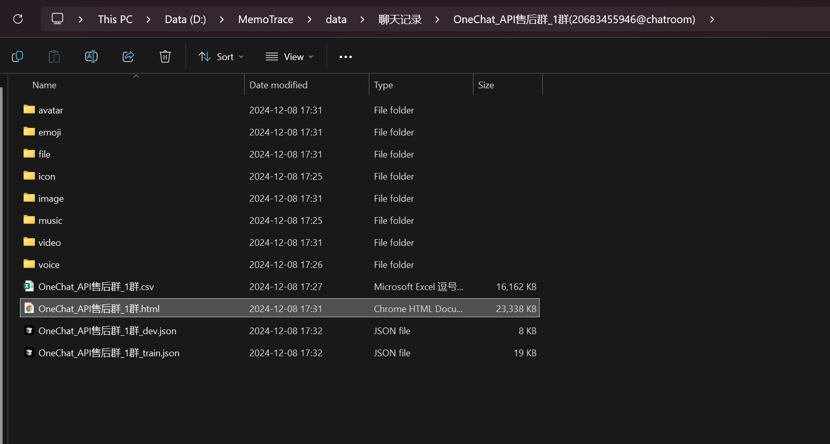Image resolution: width=830 pixels, height=444 pixels.
Task: Click the Microsoft Excel type cell
Action: [418, 287]
